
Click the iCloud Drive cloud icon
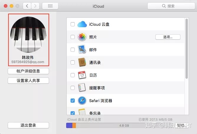82,24
